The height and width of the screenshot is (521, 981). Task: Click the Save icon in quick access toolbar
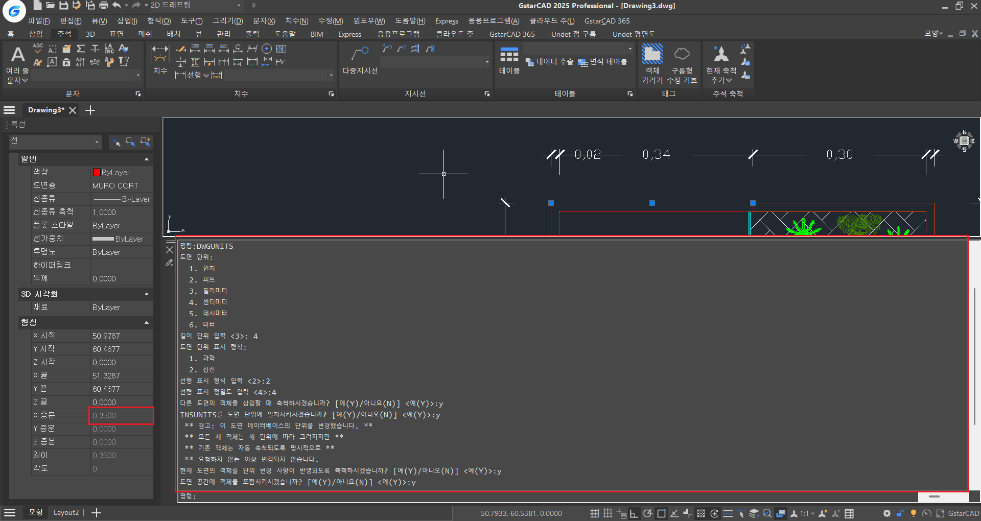click(64, 6)
